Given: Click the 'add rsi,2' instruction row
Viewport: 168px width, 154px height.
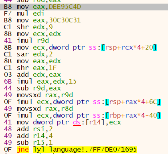Looking at the screenshot, I should click(35, 129).
